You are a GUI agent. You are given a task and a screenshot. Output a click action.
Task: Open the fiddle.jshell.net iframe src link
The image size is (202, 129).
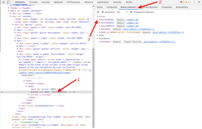click(45, 72)
